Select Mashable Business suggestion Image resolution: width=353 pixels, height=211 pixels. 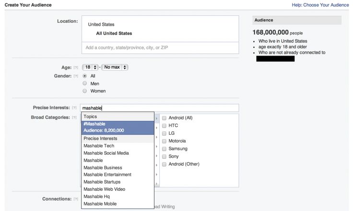coord(118,167)
